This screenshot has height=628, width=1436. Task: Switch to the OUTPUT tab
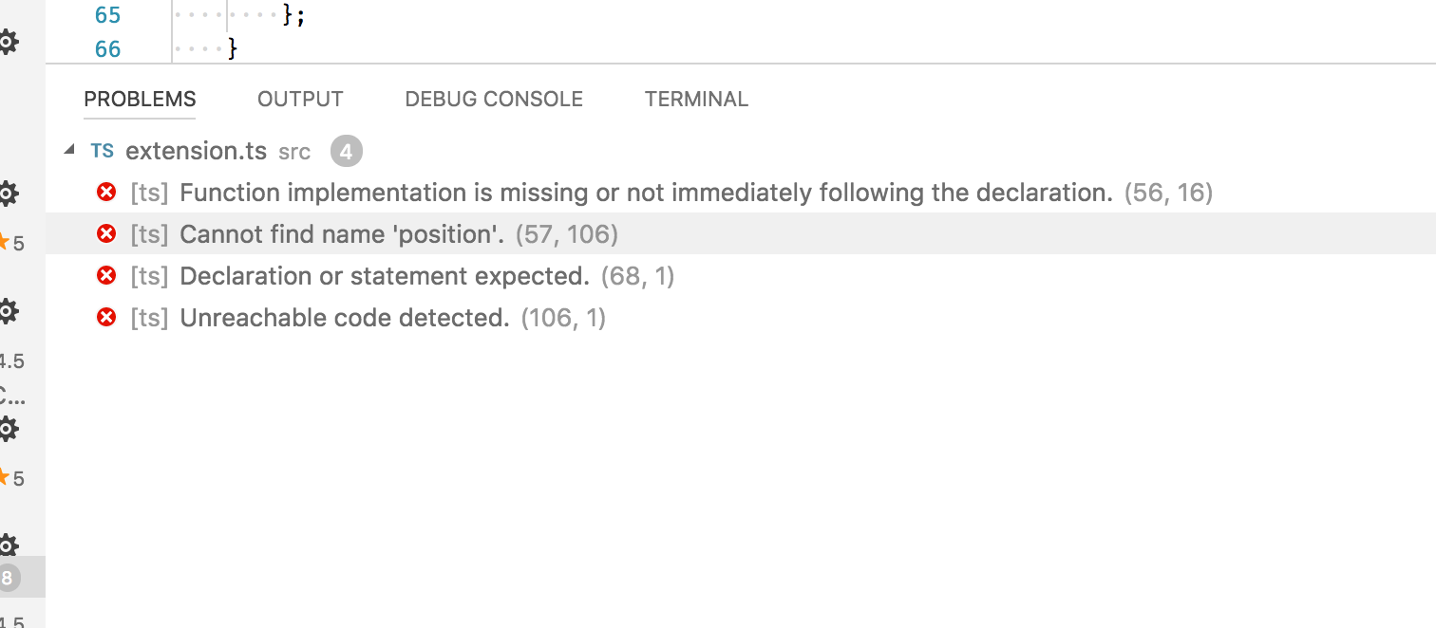click(x=299, y=99)
